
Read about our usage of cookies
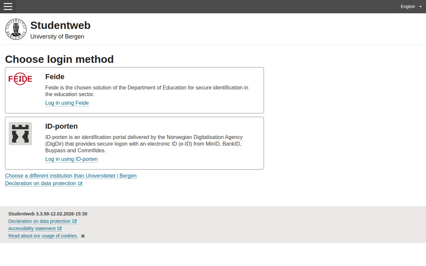pyautogui.click(x=43, y=236)
